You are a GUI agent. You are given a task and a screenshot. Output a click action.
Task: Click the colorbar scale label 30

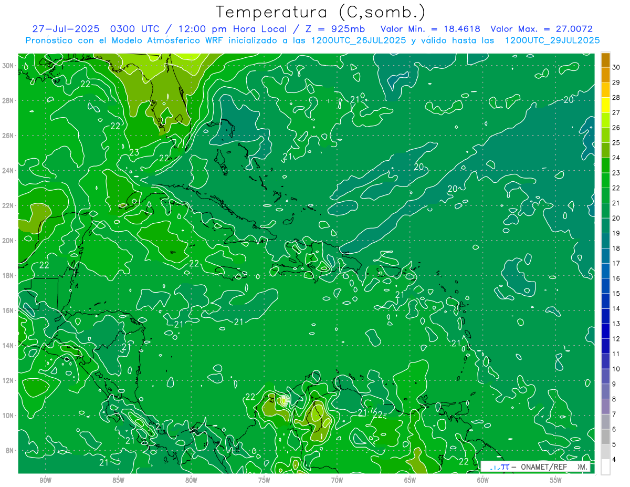pos(616,67)
